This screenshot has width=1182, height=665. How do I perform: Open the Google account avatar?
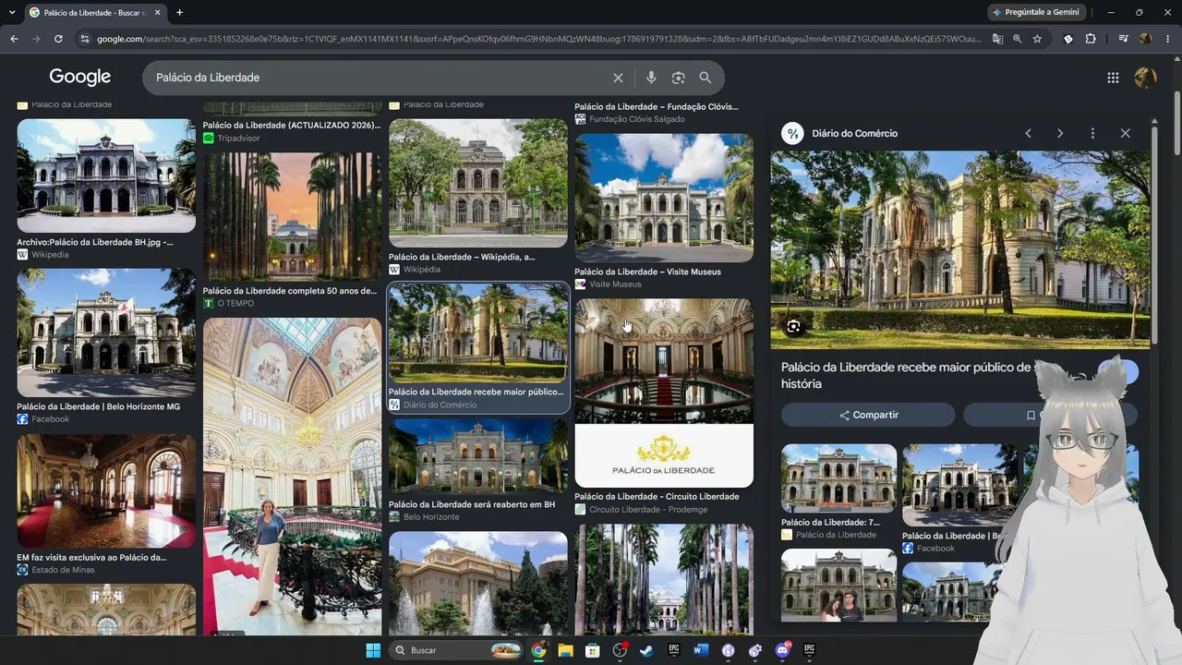click(x=1145, y=78)
